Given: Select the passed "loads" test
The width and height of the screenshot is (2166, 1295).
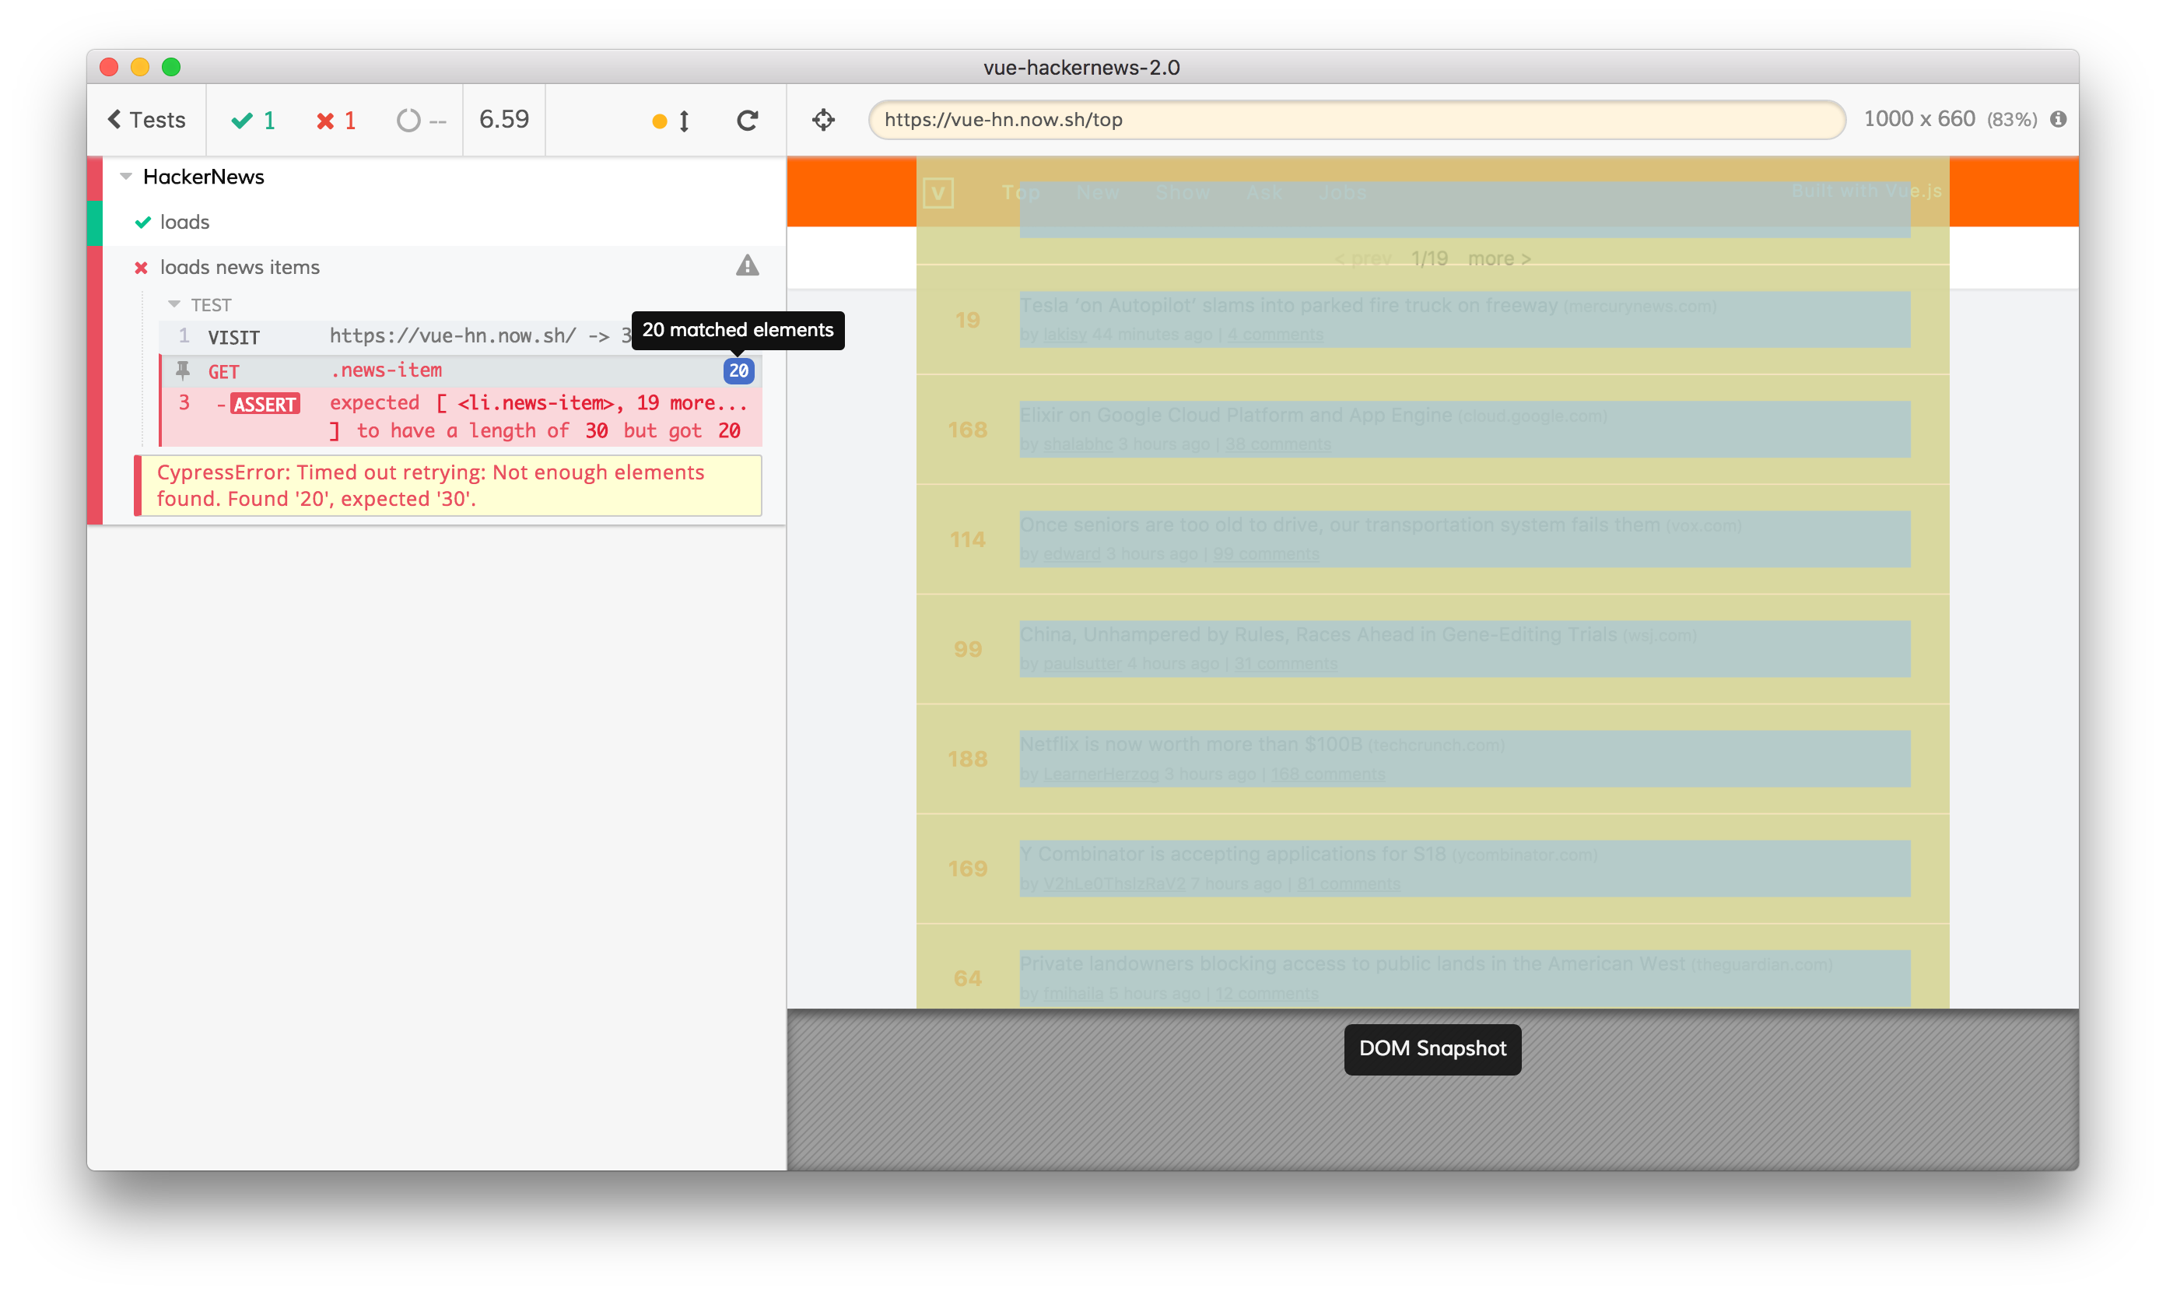Looking at the screenshot, I should 185,222.
